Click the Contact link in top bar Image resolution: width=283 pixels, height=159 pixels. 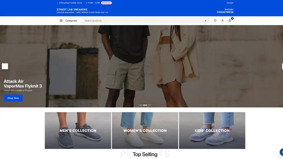coord(230,3)
